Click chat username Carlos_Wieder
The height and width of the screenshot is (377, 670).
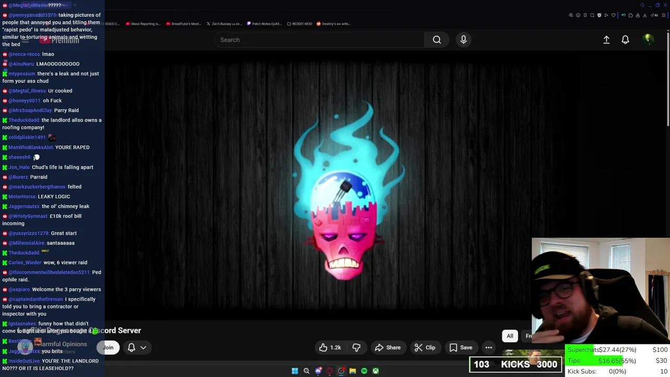pyautogui.click(x=25, y=263)
